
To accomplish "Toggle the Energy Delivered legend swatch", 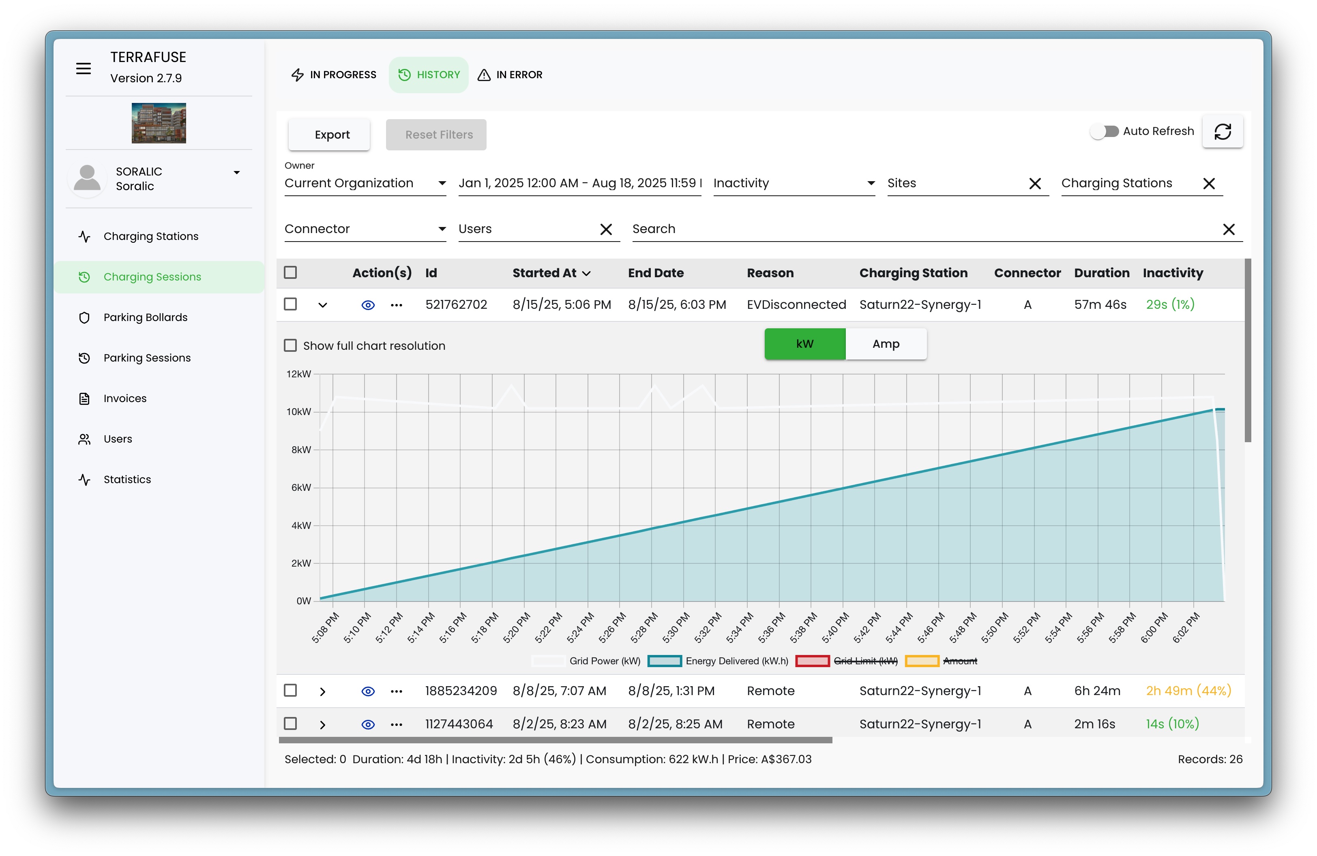I will (x=664, y=661).
